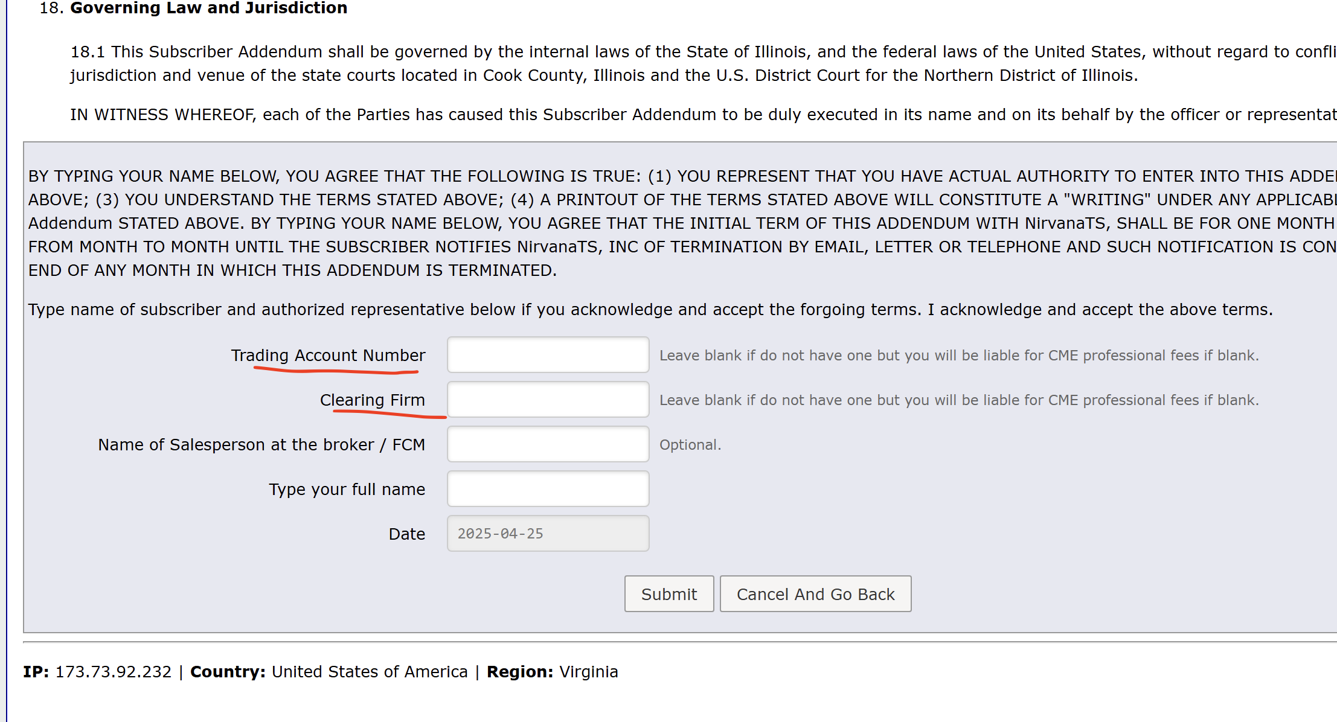Click the IP address 173.73.92.232
This screenshot has height=722, width=1337.
(113, 672)
